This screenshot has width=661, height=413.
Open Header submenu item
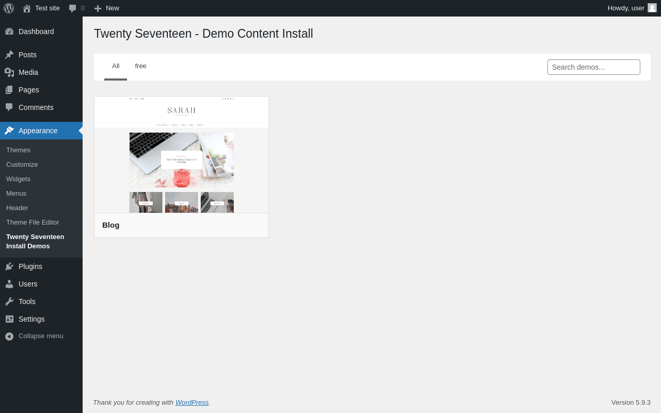coord(17,208)
